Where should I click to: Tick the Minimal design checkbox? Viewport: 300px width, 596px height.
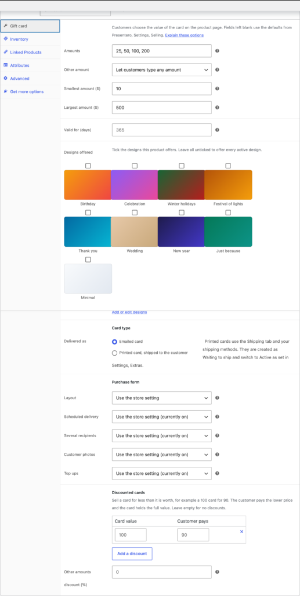tap(88, 260)
